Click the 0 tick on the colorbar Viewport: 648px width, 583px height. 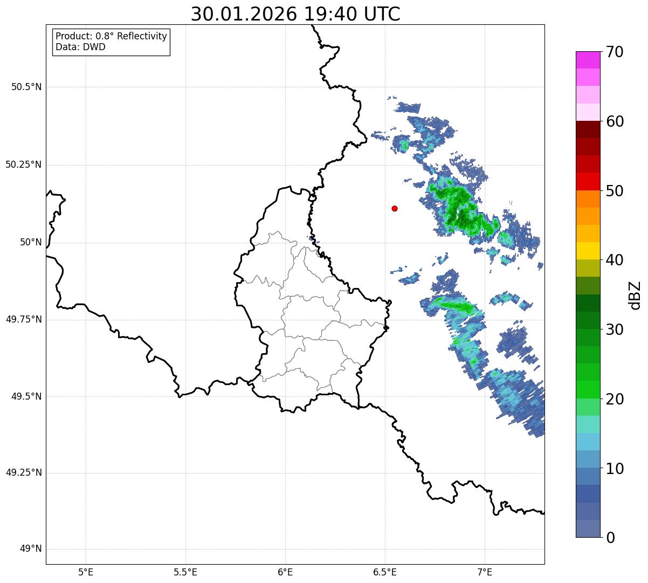pyautogui.click(x=611, y=538)
